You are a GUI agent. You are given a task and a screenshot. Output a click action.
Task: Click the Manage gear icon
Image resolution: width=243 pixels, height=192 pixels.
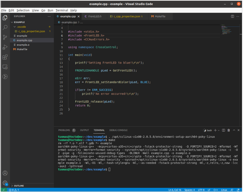5,183
